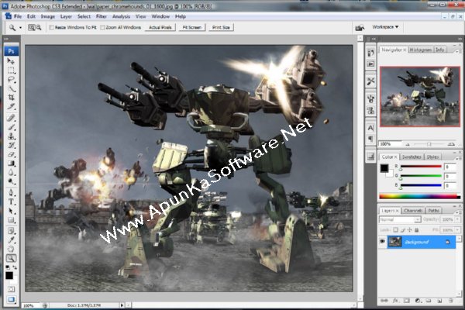Select the Move tool
The width and height of the screenshot is (465, 310).
pos(11,61)
